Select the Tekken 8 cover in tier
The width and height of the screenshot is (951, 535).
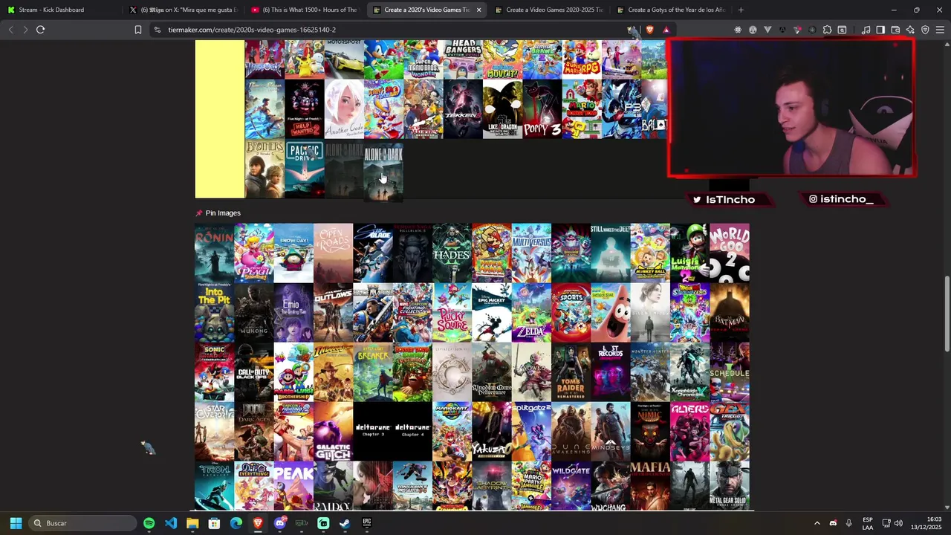pyautogui.click(x=463, y=109)
